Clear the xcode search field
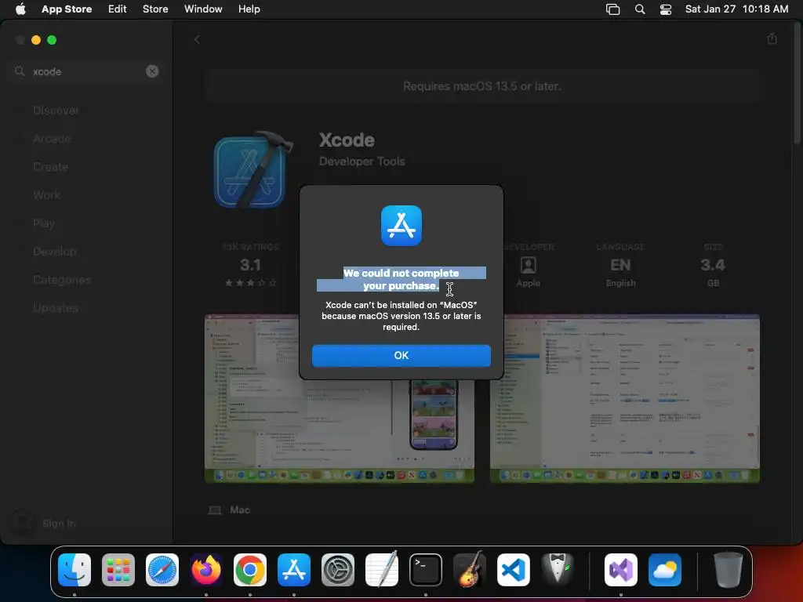This screenshot has height=602, width=803. point(152,71)
